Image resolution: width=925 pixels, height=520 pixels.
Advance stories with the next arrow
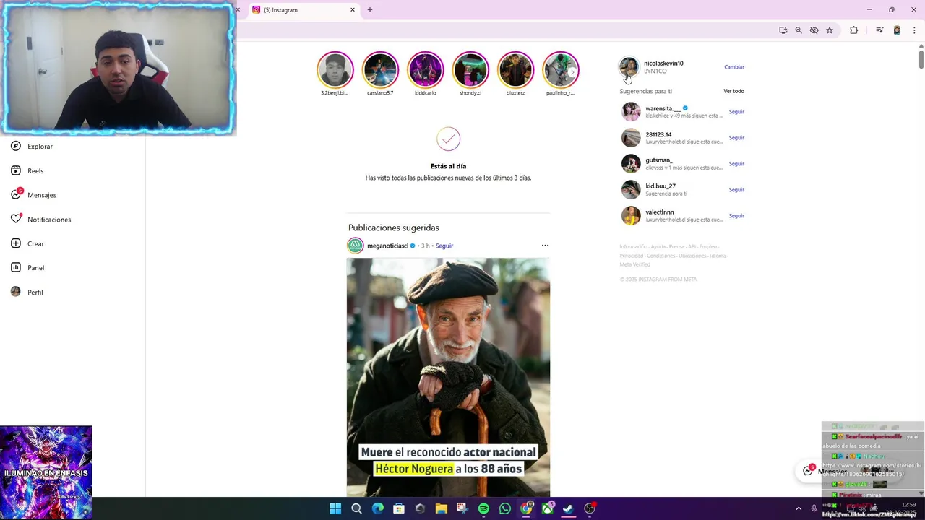[572, 72]
